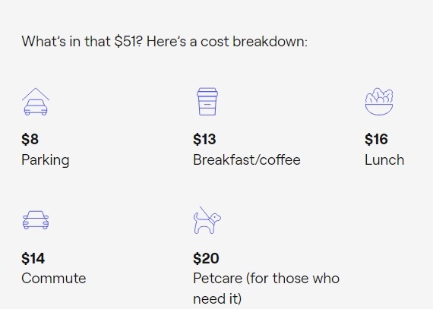Click the commute car icon

[36, 220]
